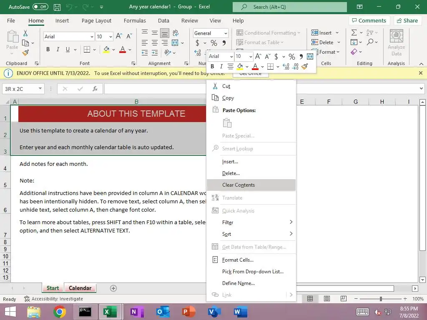This screenshot has height=320, width=427.
Task: Toggle mini toolbar Bold
Action: [212, 66]
